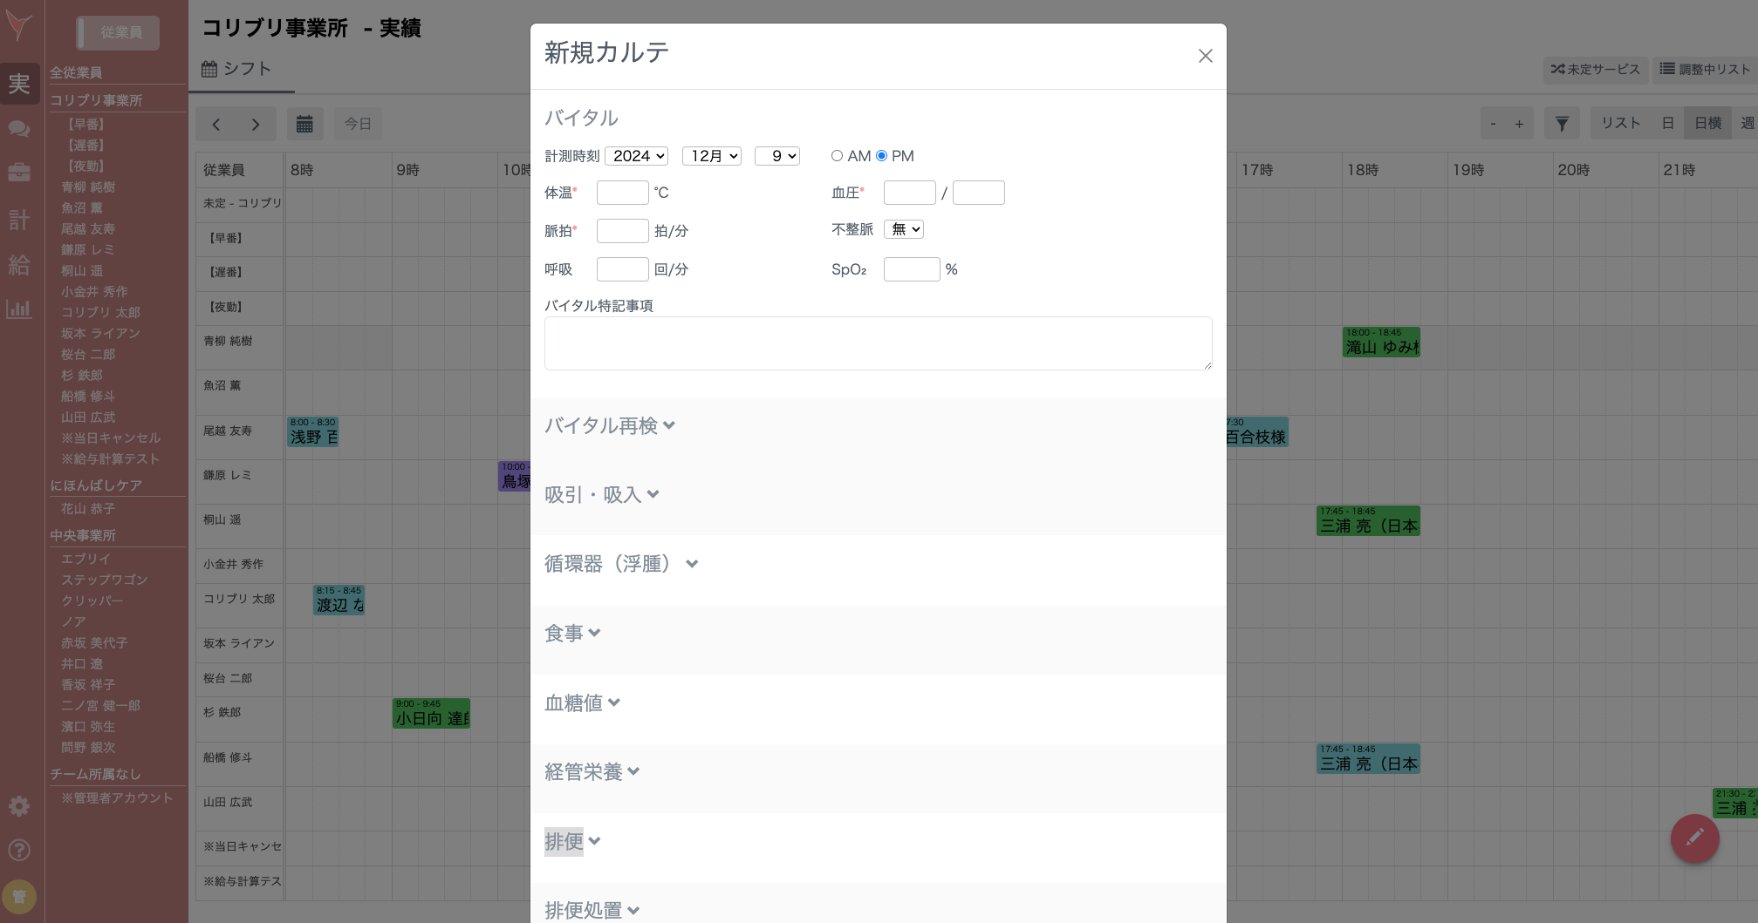Open the calendar date picker icon
Viewport: 1758px width, 923px height.
tap(304, 124)
